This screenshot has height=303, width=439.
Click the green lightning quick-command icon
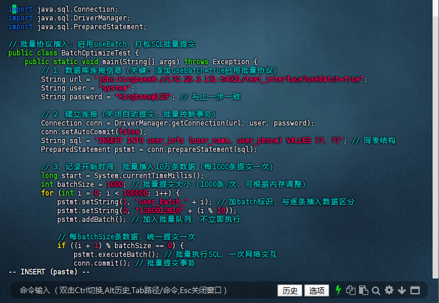coord(338,290)
